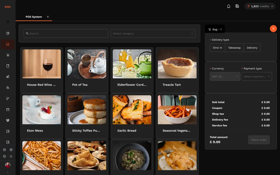Open the globe language icon
280x175 pixels.
tap(11, 150)
